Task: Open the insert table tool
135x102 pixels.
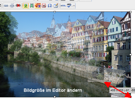Action: 56,6
